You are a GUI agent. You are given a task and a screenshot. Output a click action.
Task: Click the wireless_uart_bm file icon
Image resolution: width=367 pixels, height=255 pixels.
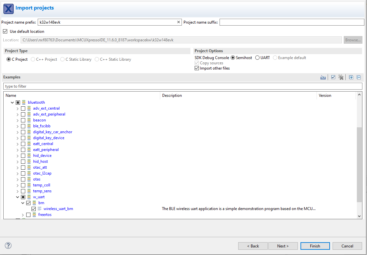point(40,209)
